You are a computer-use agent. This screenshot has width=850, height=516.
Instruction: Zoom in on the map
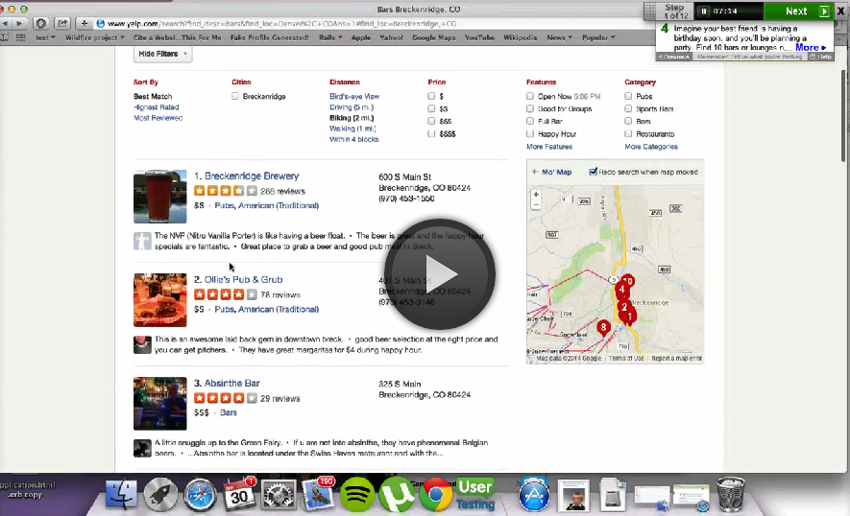click(536, 195)
